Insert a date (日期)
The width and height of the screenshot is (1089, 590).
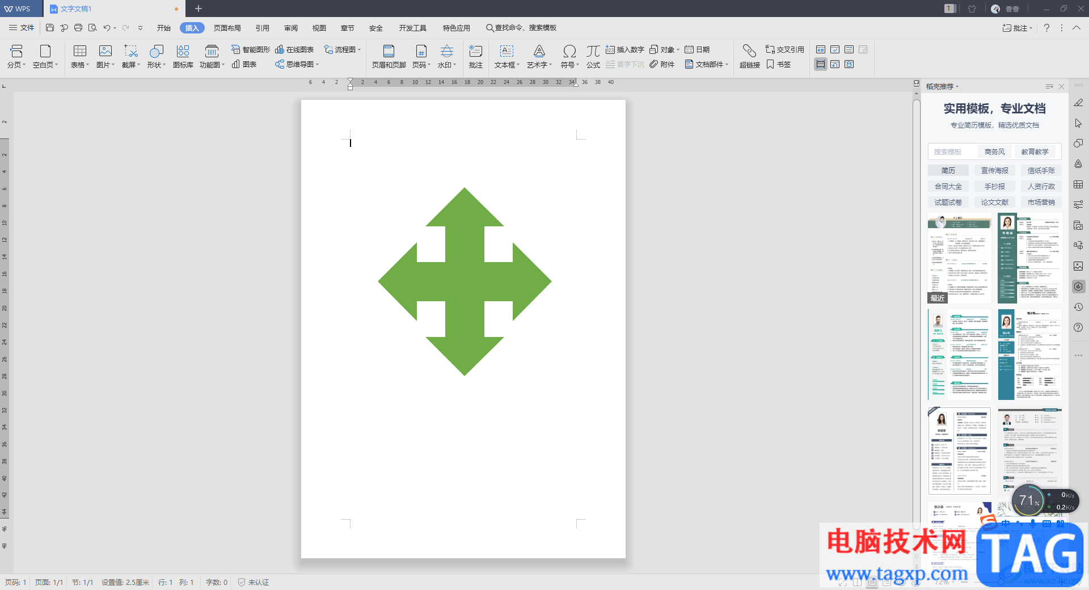[697, 50]
